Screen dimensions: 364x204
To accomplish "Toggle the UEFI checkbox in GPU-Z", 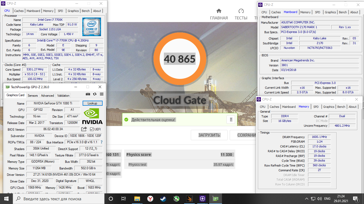I will tap(92, 129).
